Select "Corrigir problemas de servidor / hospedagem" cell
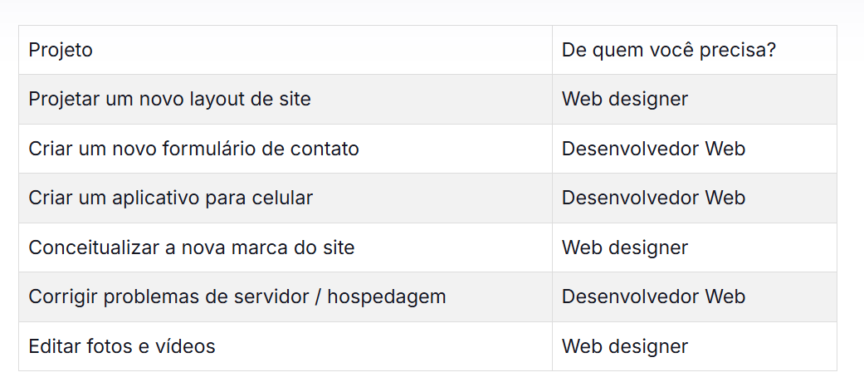Screen dimensions: 864x387 point(237,297)
